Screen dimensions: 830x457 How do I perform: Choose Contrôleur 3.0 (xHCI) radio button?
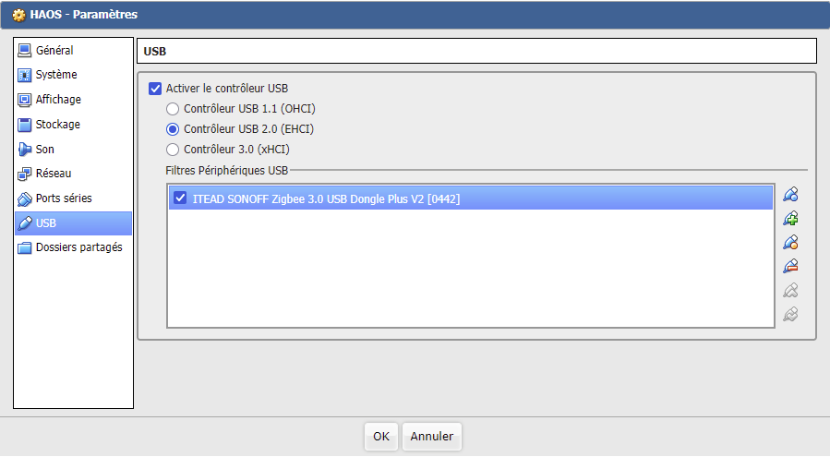(x=173, y=150)
